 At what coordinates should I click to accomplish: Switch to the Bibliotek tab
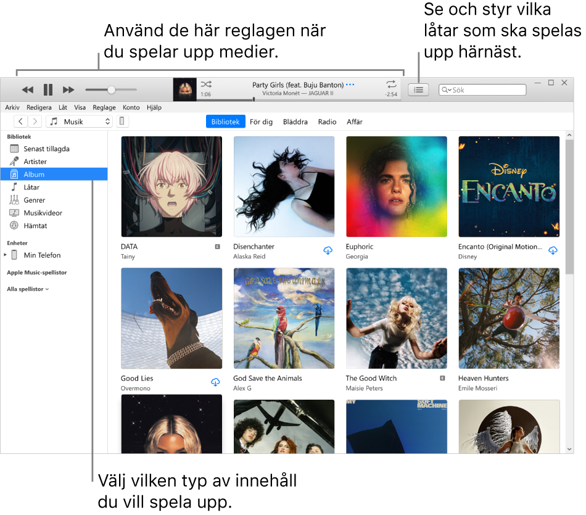pyautogui.click(x=225, y=122)
